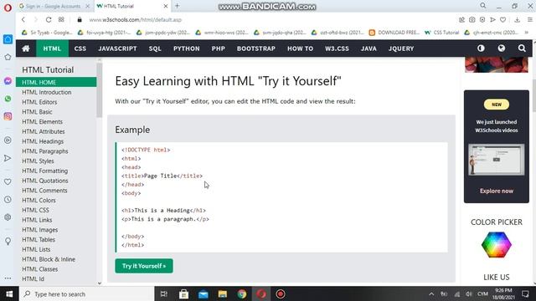Select BOOTSTRAP in the top navigation
The height and width of the screenshot is (301, 536).
coord(256,48)
